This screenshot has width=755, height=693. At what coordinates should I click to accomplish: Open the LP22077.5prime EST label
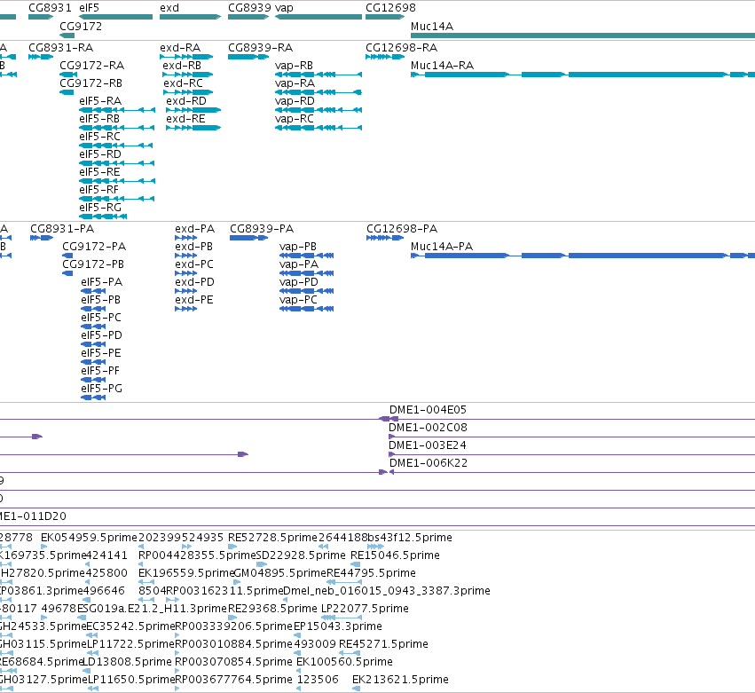coord(365,608)
